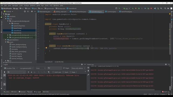173x97 pixels.
Task: Click the wrench settings icon in the Event Log
Action: coord(88,75)
